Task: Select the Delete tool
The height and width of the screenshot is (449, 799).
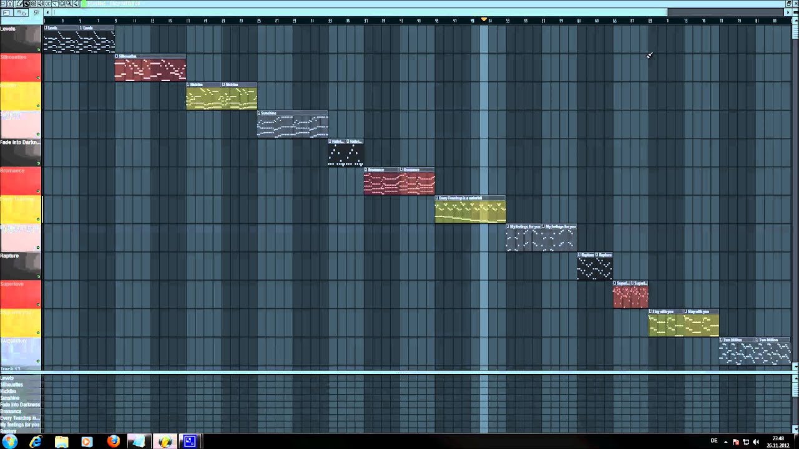Action: [34, 4]
